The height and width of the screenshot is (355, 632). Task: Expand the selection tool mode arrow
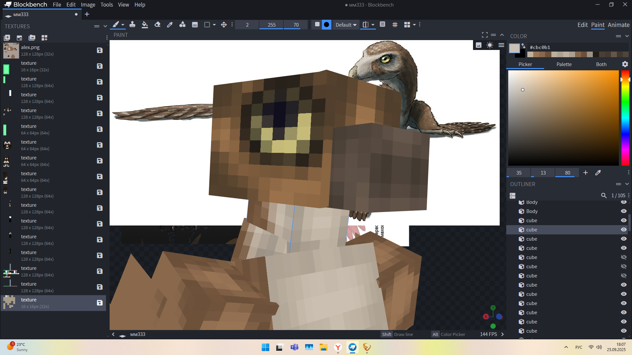pyautogui.click(x=214, y=25)
